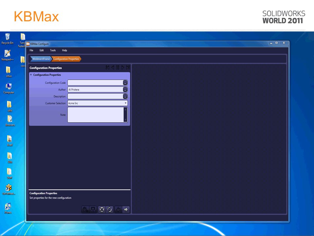Click the 'Set properties for the new configuration' text

[50, 198]
